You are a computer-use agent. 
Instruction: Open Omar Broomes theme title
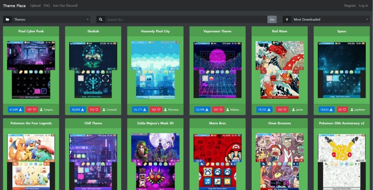tap(280, 123)
